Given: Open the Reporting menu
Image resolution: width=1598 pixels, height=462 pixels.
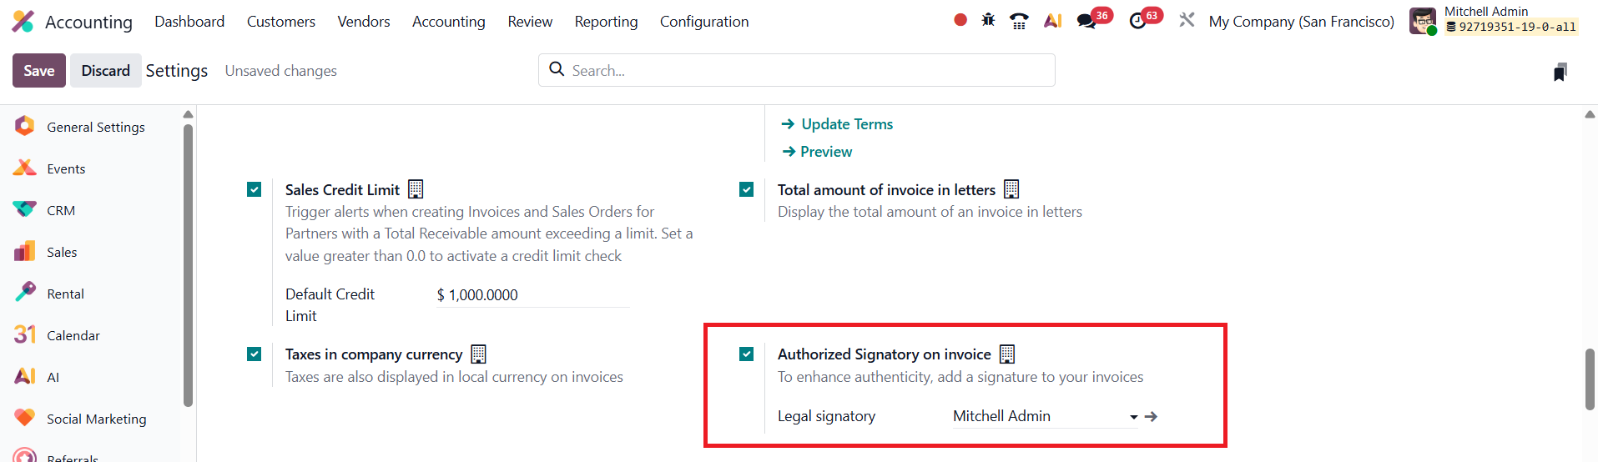Looking at the screenshot, I should [606, 22].
